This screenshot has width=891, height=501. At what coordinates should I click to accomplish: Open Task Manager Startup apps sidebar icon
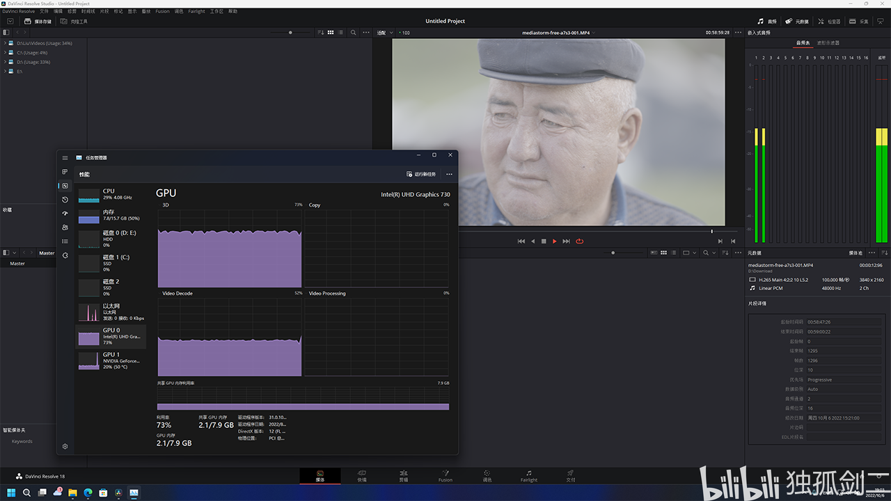65,214
